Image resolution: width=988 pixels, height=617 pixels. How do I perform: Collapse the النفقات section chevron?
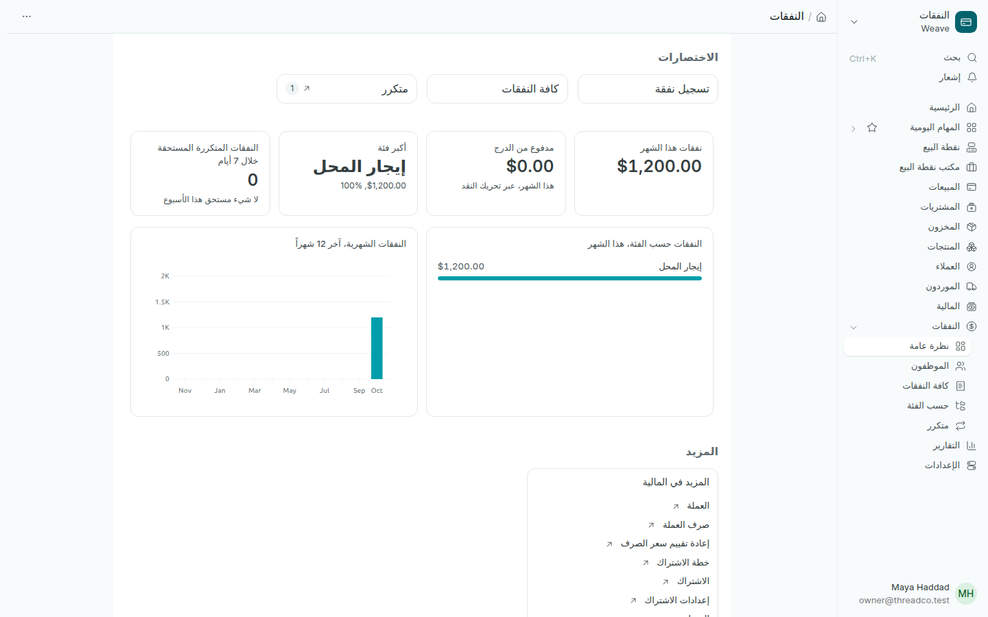(x=854, y=327)
